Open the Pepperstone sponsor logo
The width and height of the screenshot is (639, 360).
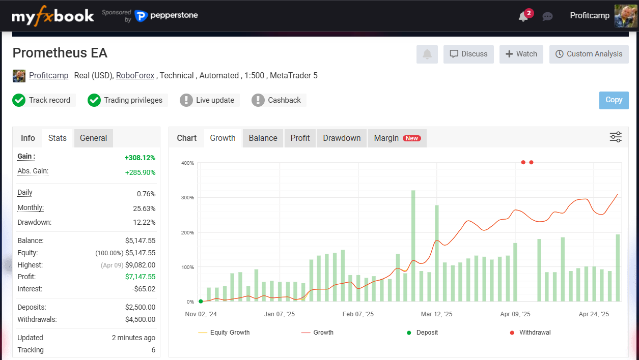pos(166,16)
